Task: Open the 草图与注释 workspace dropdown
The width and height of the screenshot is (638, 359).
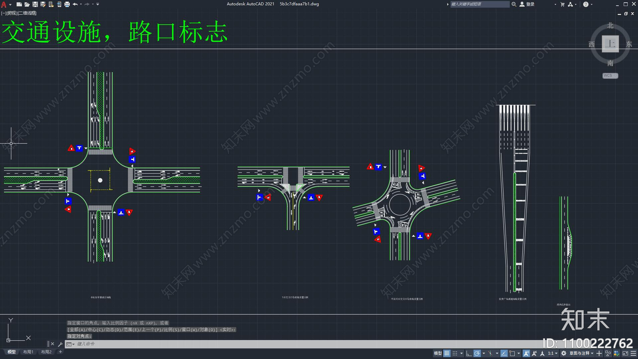Action: point(581,353)
